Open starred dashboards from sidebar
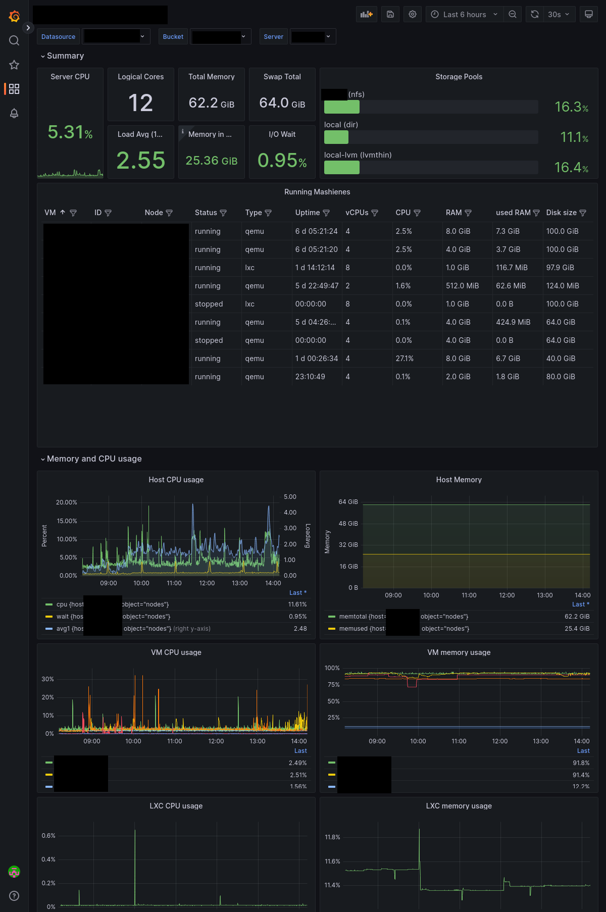The height and width of the screenshot is (912, 606). pos(14,65)
